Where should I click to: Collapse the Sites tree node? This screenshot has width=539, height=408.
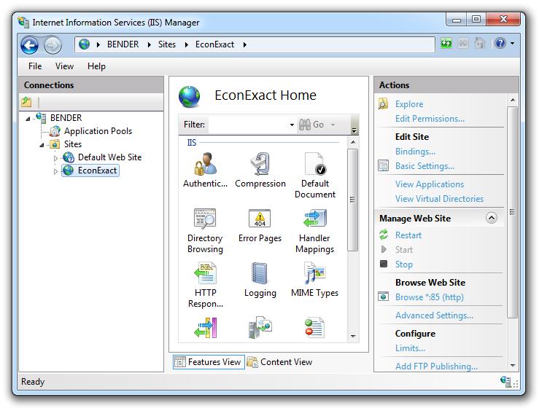pos(42,145)
